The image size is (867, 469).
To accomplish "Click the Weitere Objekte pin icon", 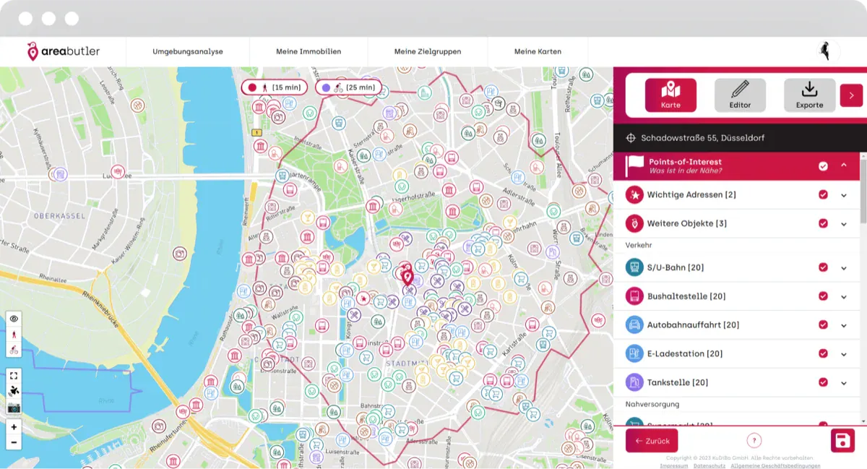I will point(634,223).
